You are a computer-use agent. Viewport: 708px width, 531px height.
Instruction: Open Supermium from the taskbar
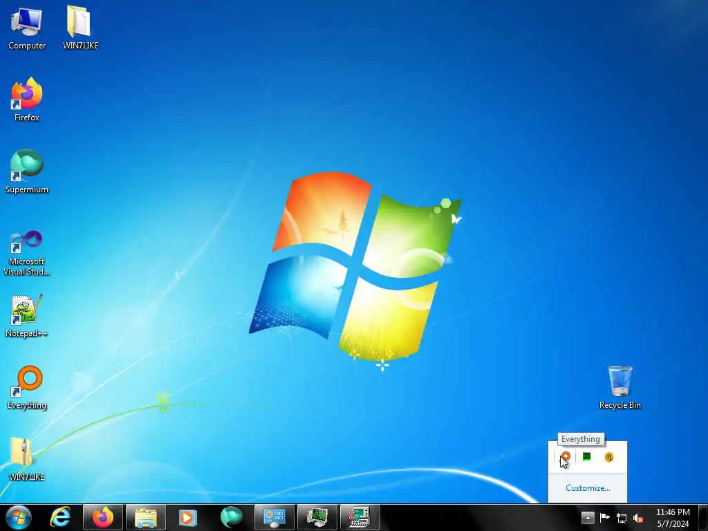pos(231,517)
